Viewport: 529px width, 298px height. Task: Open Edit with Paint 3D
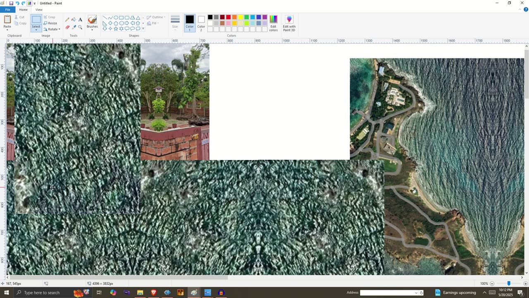289,23
